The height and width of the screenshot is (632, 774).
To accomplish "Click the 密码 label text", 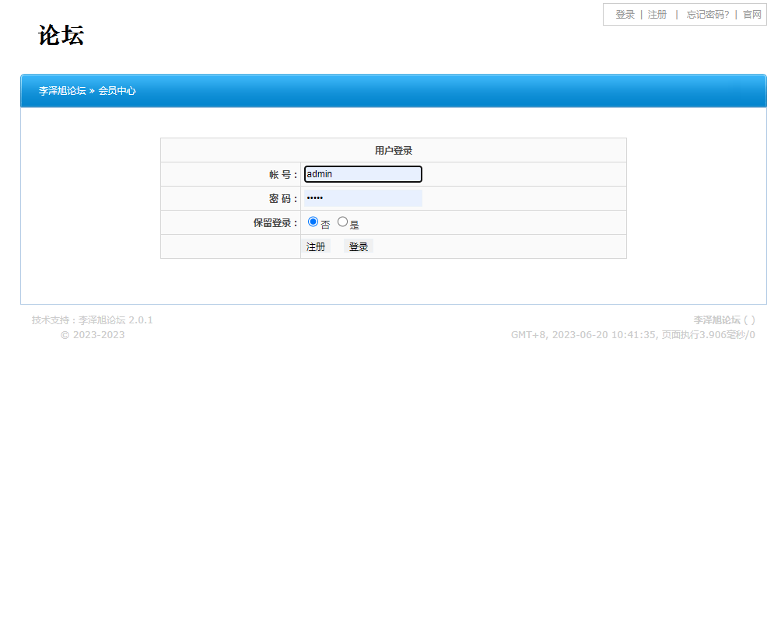I will click(283, 198).
